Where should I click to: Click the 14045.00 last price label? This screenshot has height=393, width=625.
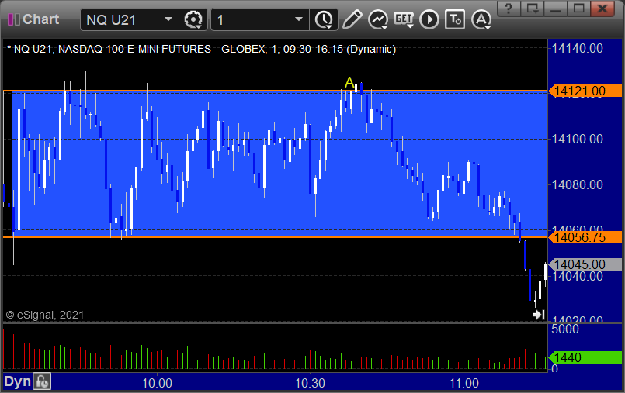click(585, 264)
